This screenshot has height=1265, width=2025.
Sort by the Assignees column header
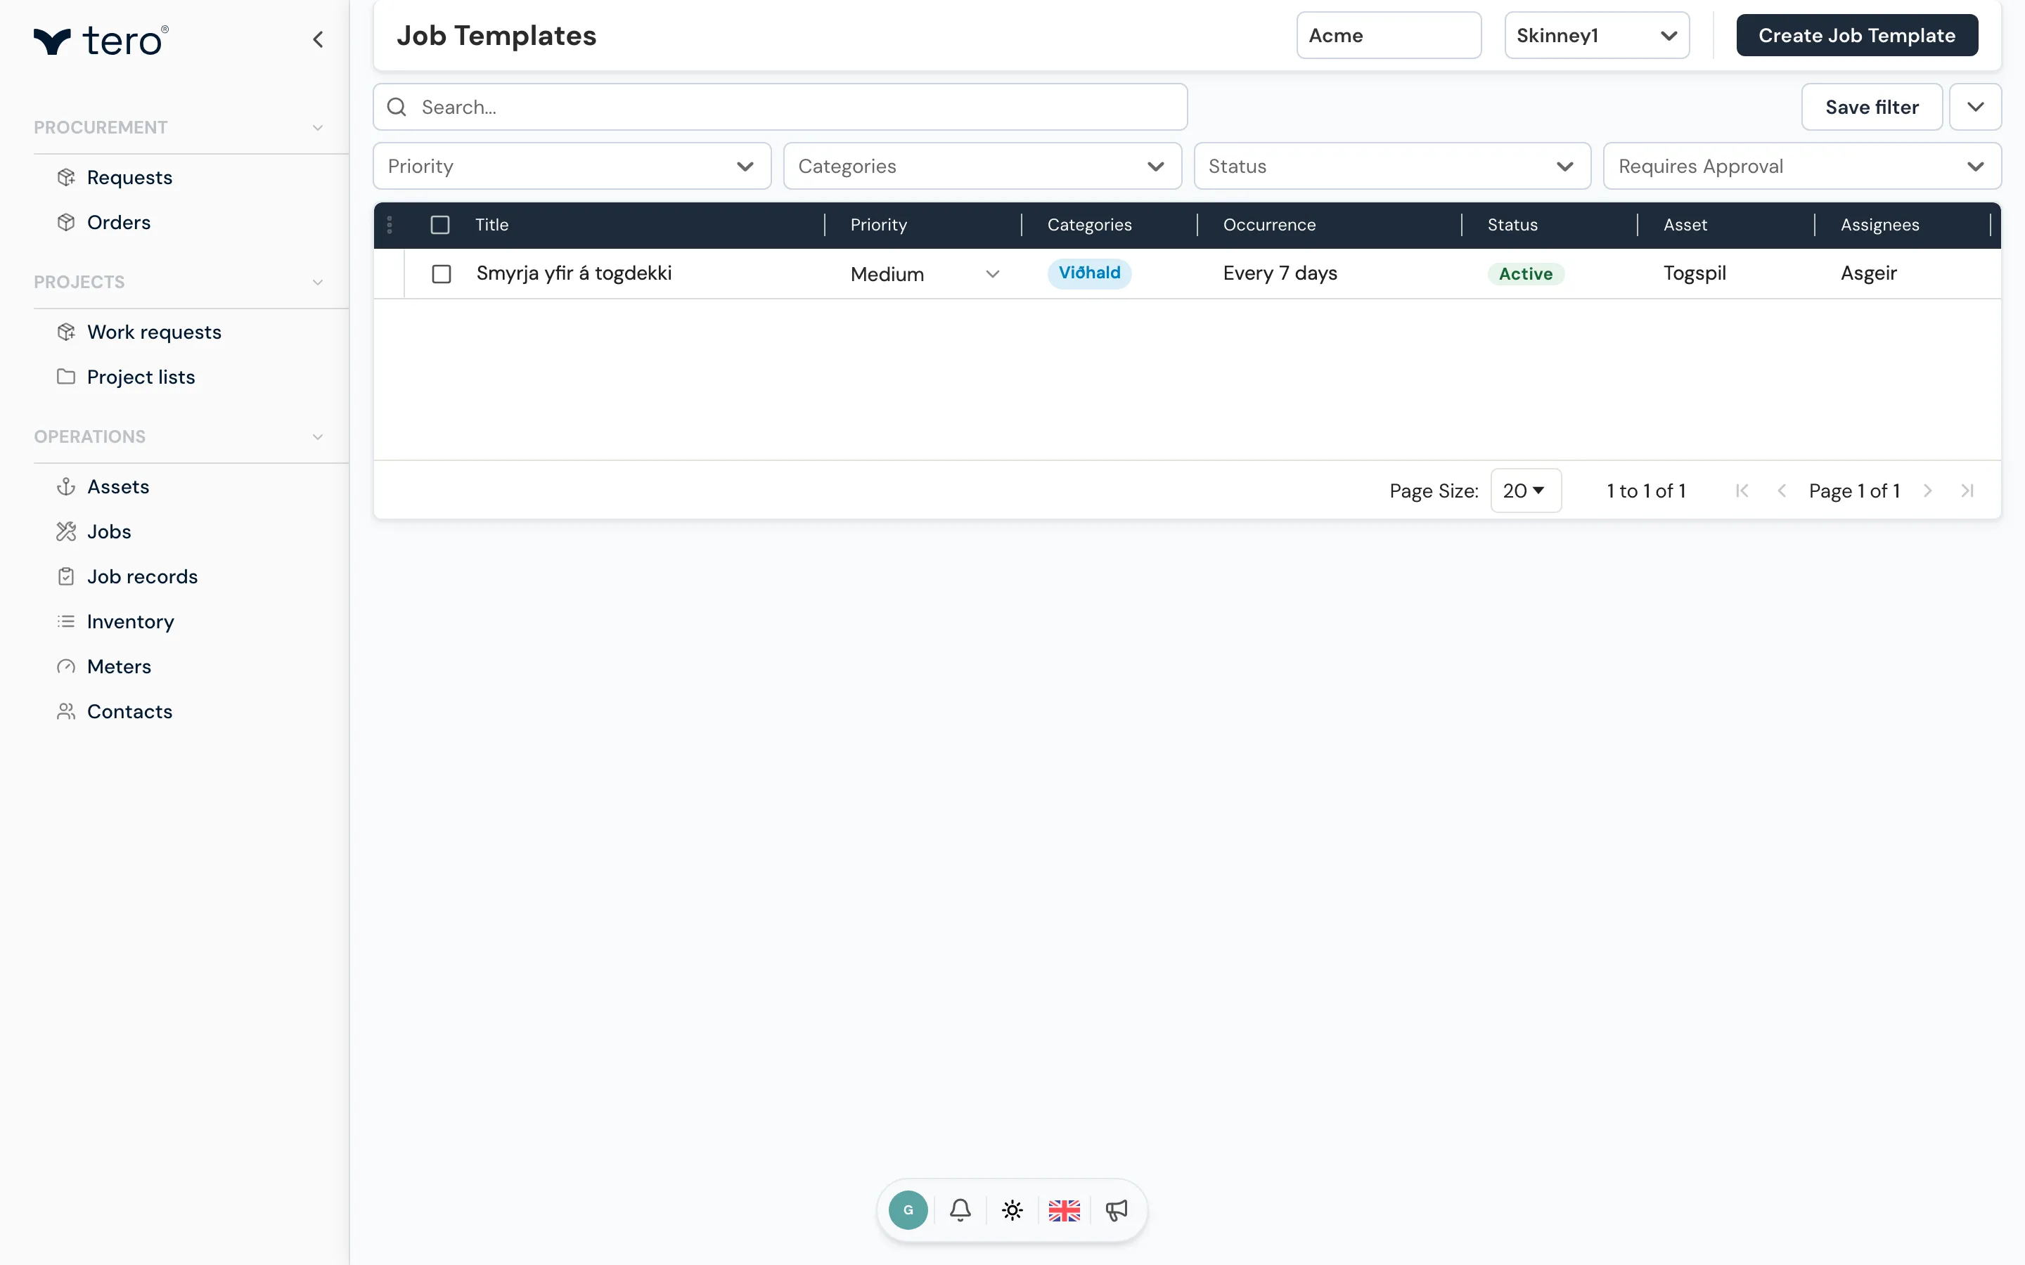(1879, 225)
